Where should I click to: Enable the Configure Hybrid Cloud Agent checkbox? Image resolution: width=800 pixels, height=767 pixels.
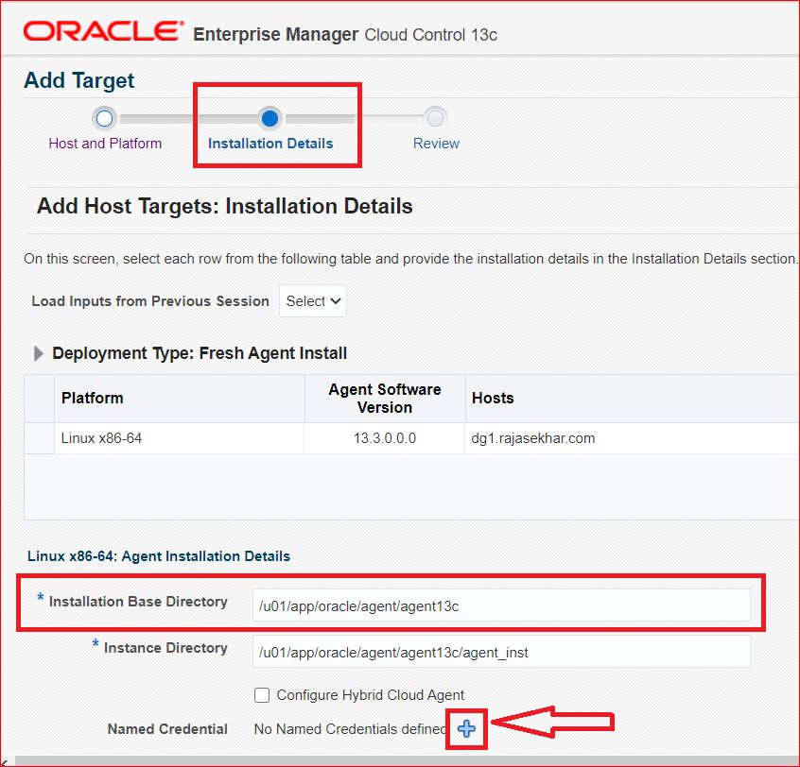pyautogui.click(x=263, y=695)
